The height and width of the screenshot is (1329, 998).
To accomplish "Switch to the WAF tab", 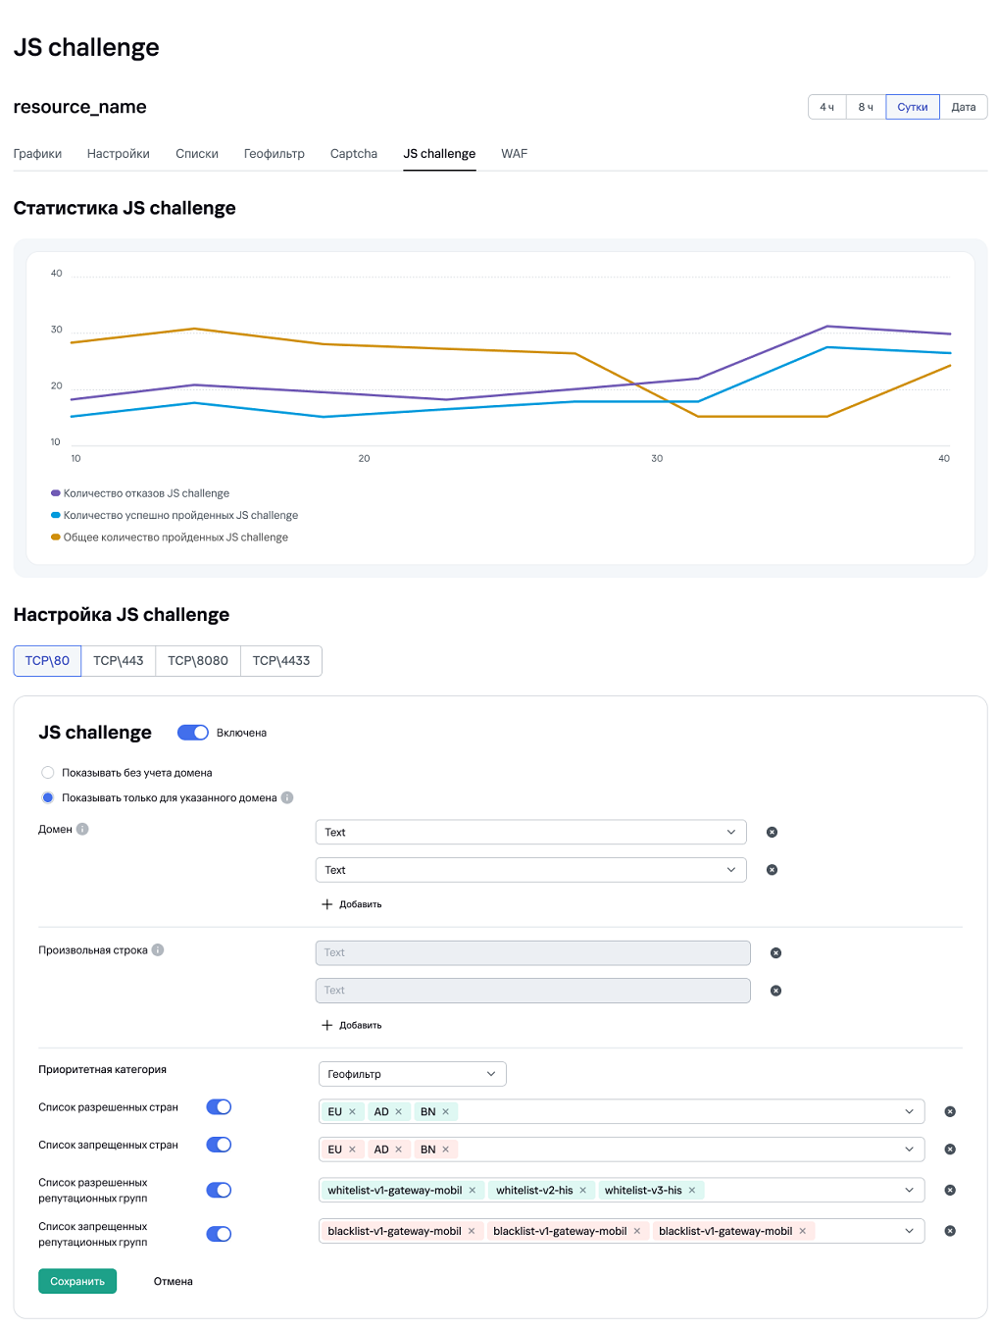I will (514, 154).
